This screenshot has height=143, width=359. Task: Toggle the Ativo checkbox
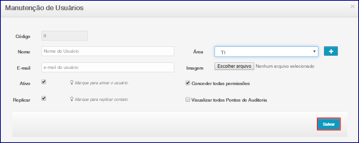44,82
